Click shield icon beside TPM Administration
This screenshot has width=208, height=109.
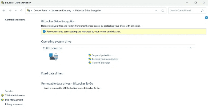point(2,95)
